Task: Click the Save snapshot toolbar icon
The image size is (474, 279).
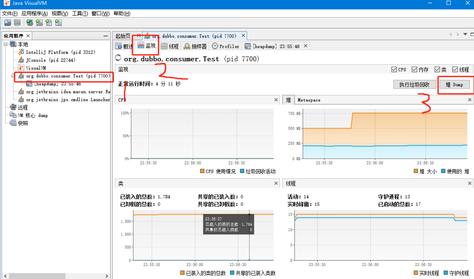Action: (x=17, y=23)
